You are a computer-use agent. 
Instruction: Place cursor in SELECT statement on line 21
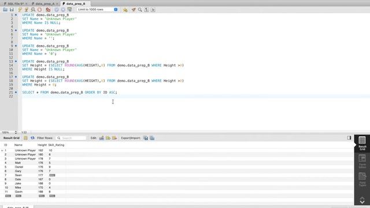(69, 92)
